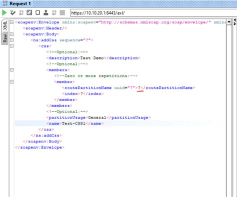Click the Optional comment above description
Screen dimensions: 237x197
(x=67, y=52)
